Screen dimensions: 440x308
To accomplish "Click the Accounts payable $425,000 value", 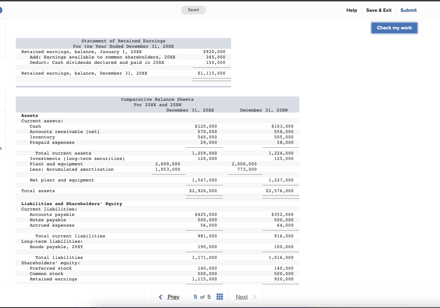I will [x=206, y=214].
